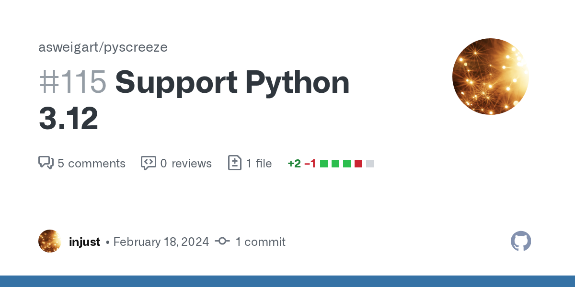Open the large sparkler profile picture
Viewport: 575px width, 287px height.
(491, 77)
